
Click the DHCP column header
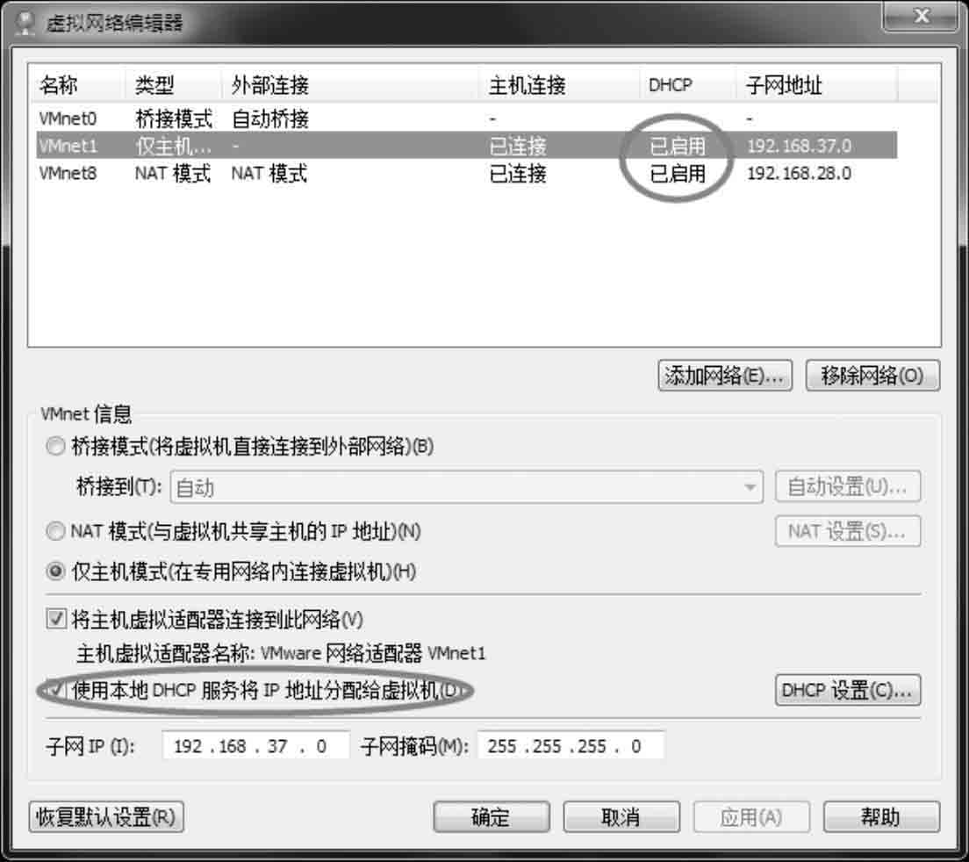[688, 84]
